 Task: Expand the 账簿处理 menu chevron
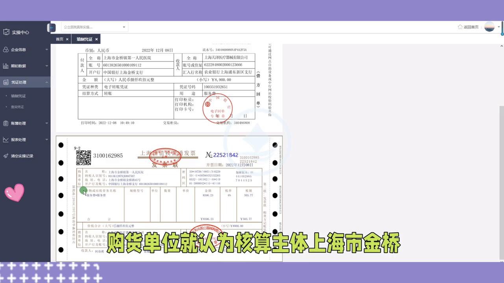click(46, 123)
